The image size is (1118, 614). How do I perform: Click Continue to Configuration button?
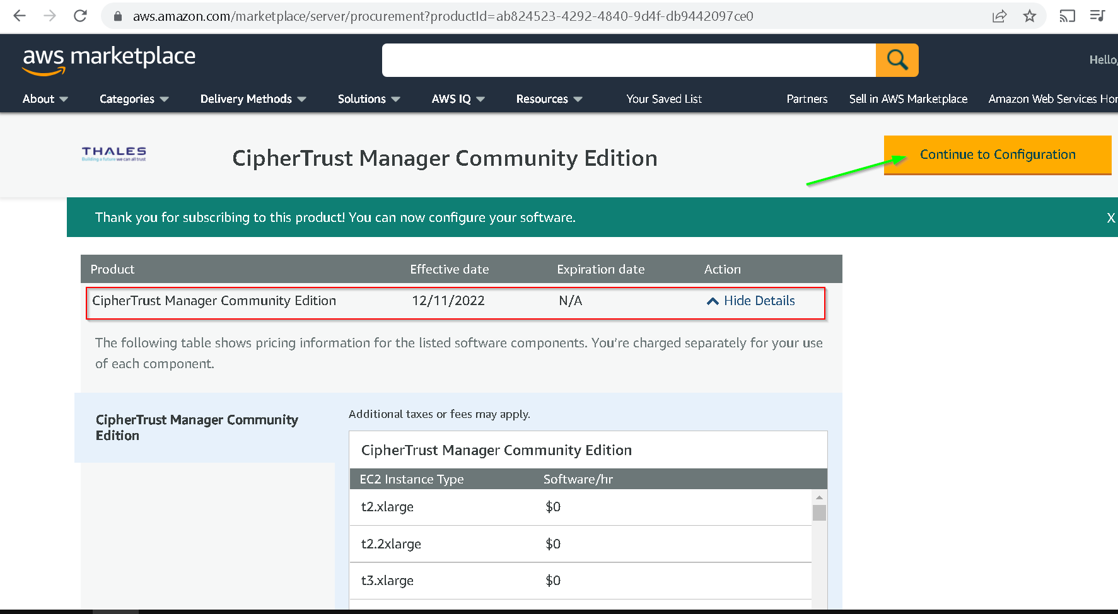pos(998,154)
